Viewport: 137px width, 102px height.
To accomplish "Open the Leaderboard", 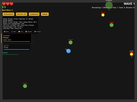I will point(34,14).
